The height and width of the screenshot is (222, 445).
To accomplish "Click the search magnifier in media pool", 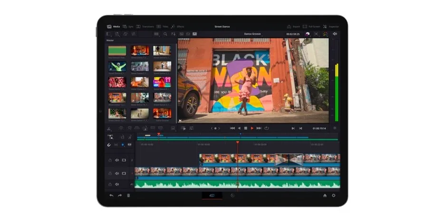I will click(x=165, y=34).
